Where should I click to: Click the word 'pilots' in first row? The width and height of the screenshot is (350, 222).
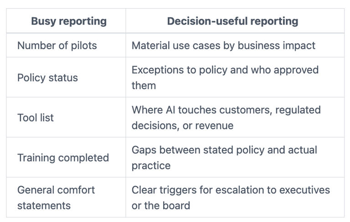(84, 45)
